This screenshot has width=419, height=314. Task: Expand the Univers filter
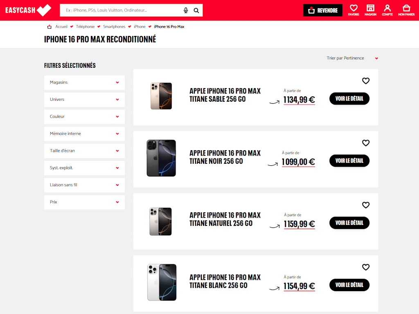(x=84, y=99)
